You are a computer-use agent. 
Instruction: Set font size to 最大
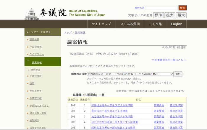click(181, 15)
